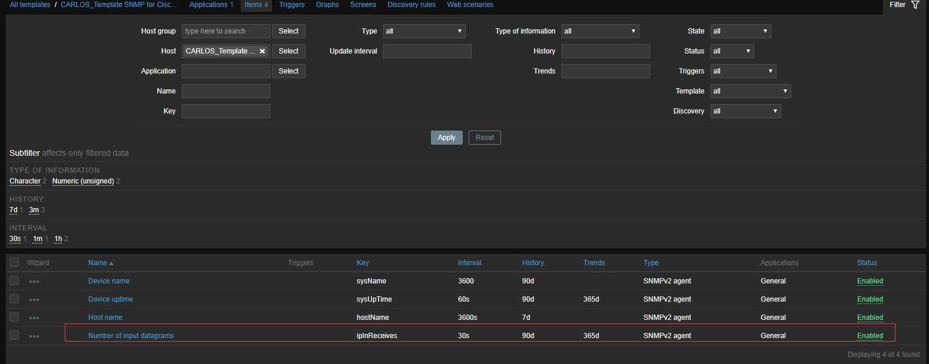Viewport: 929px width, 364px height.
Task: Open the Type dropdown
Action: (424, 31)
